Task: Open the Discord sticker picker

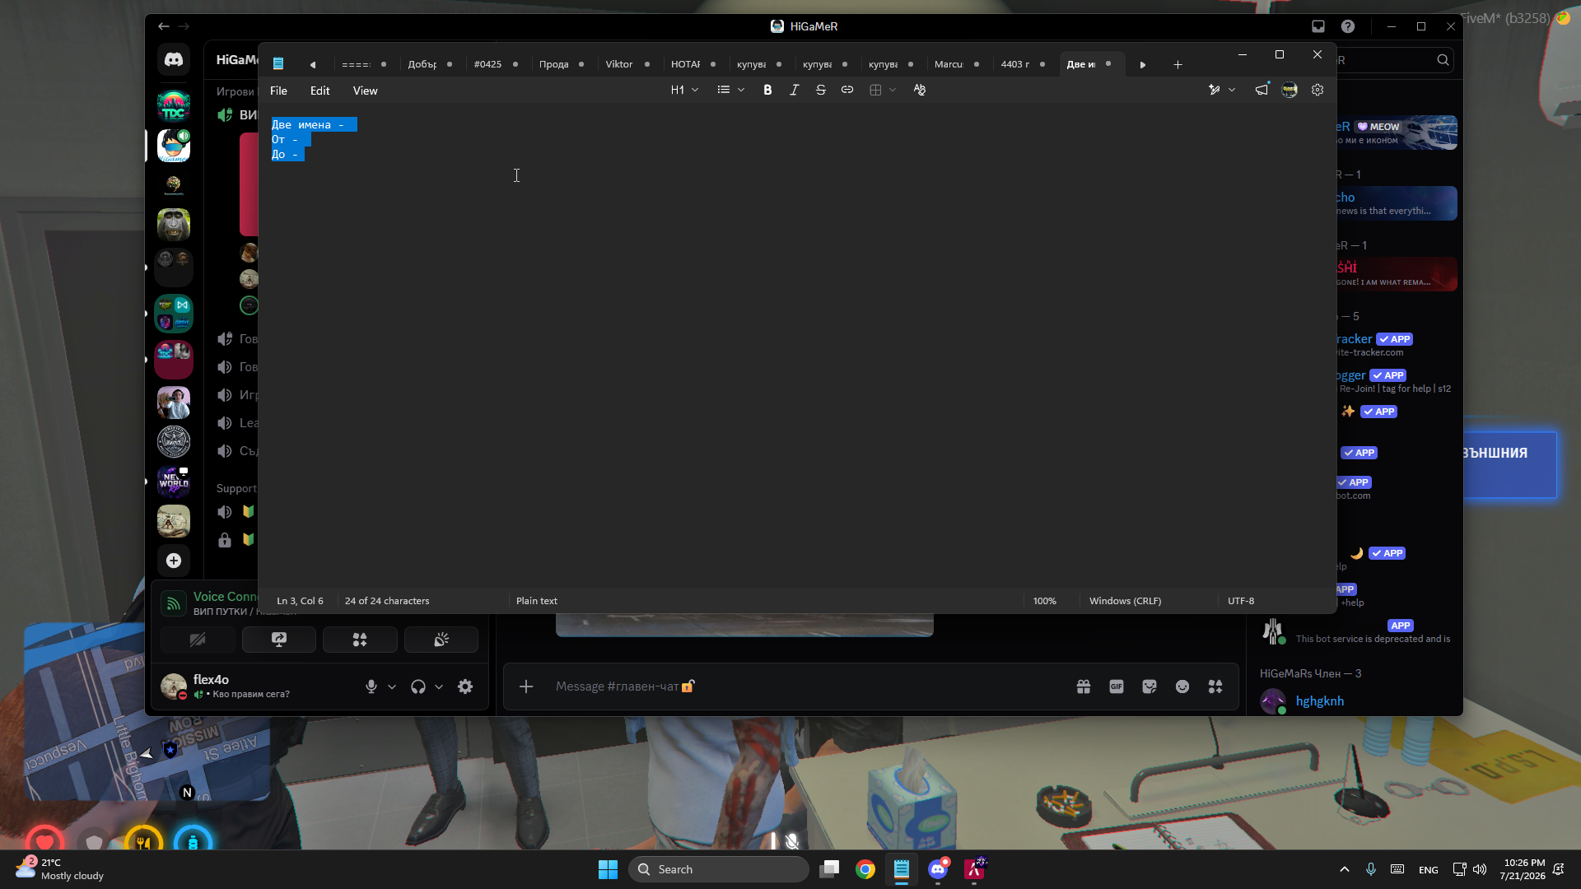Action: pyautogui.click(x=1150, y=687)
